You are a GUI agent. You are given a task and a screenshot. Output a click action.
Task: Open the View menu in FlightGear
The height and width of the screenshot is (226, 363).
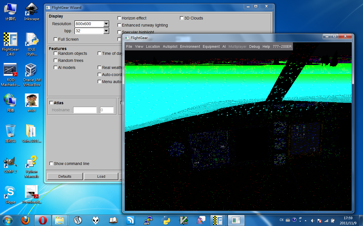(x=139, y=47)
